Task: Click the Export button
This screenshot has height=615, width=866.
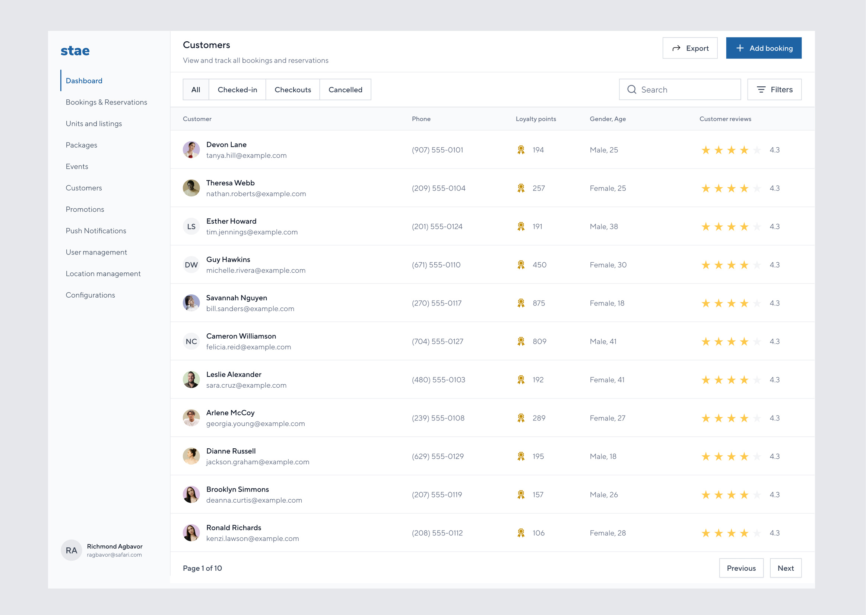Action: tap(689, 48)
